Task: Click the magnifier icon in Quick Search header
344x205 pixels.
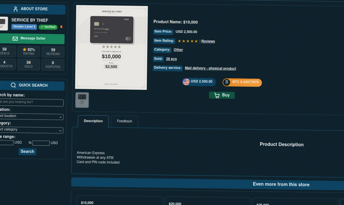Action: point(13,85)
